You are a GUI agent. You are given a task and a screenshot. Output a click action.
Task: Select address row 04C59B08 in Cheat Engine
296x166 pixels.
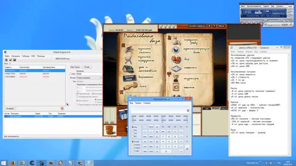click(x=35, y=77)
